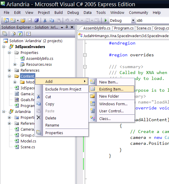Select Exclude From Project in context menu
The width and height of the screenshot is (169, 184).
pyautogui.click(x=62, y=89)
